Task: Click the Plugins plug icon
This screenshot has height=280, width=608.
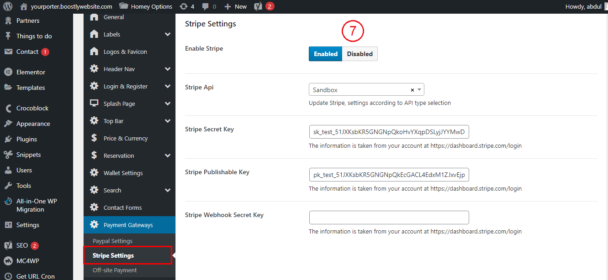Action: (8, 139)
